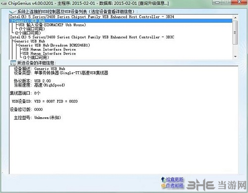Image resolution: width=248 pixels, height=193 pixels.
Task: Click the query upgrade info link in title
Action: click(x=154, y=3)
